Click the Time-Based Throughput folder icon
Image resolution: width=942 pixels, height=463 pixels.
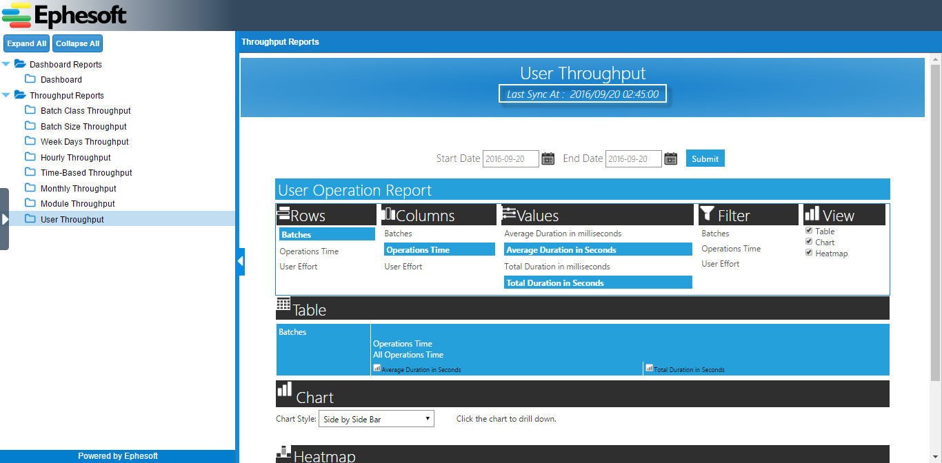point(30,172)
